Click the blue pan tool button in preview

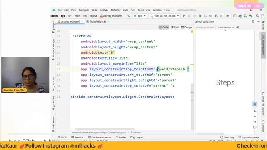pos(254,104)
